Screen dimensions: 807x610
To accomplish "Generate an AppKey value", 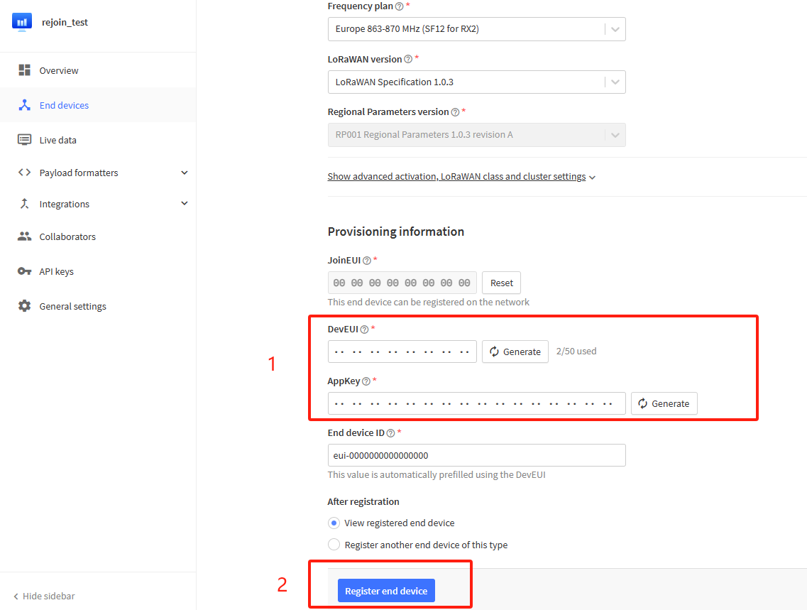I will [x=664, y=403].
